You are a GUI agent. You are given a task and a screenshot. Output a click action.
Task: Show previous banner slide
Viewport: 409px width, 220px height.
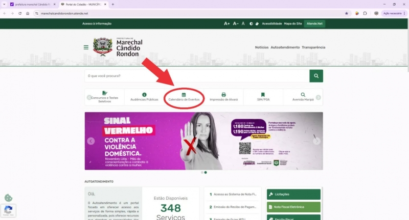point(91,141)
